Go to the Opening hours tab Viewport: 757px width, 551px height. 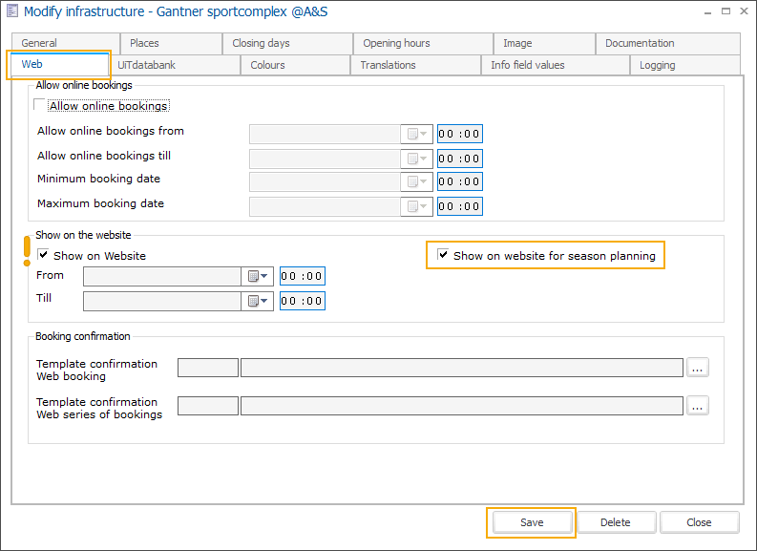tap(424, 44)
